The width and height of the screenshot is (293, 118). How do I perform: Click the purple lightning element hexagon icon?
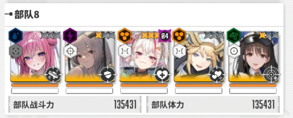click(x=70, y=36)
